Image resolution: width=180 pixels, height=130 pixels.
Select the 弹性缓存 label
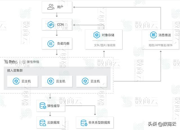[53, 106]
